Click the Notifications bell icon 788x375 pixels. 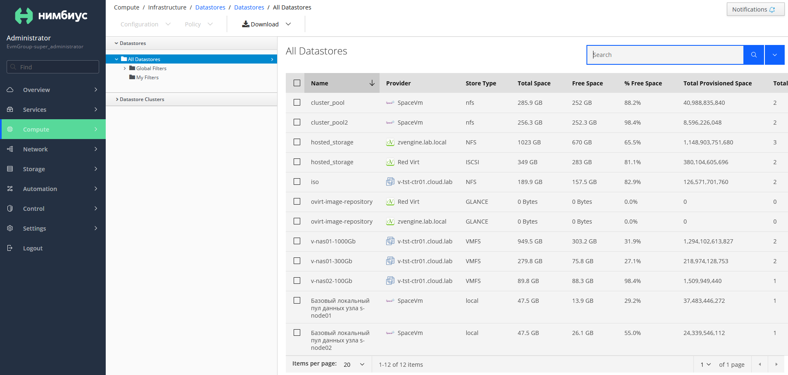coord(772,9)
